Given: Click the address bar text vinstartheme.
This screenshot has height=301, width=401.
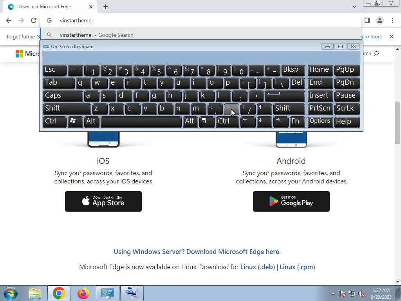Looking at the screenshot, I should click(x=76, y=20).
